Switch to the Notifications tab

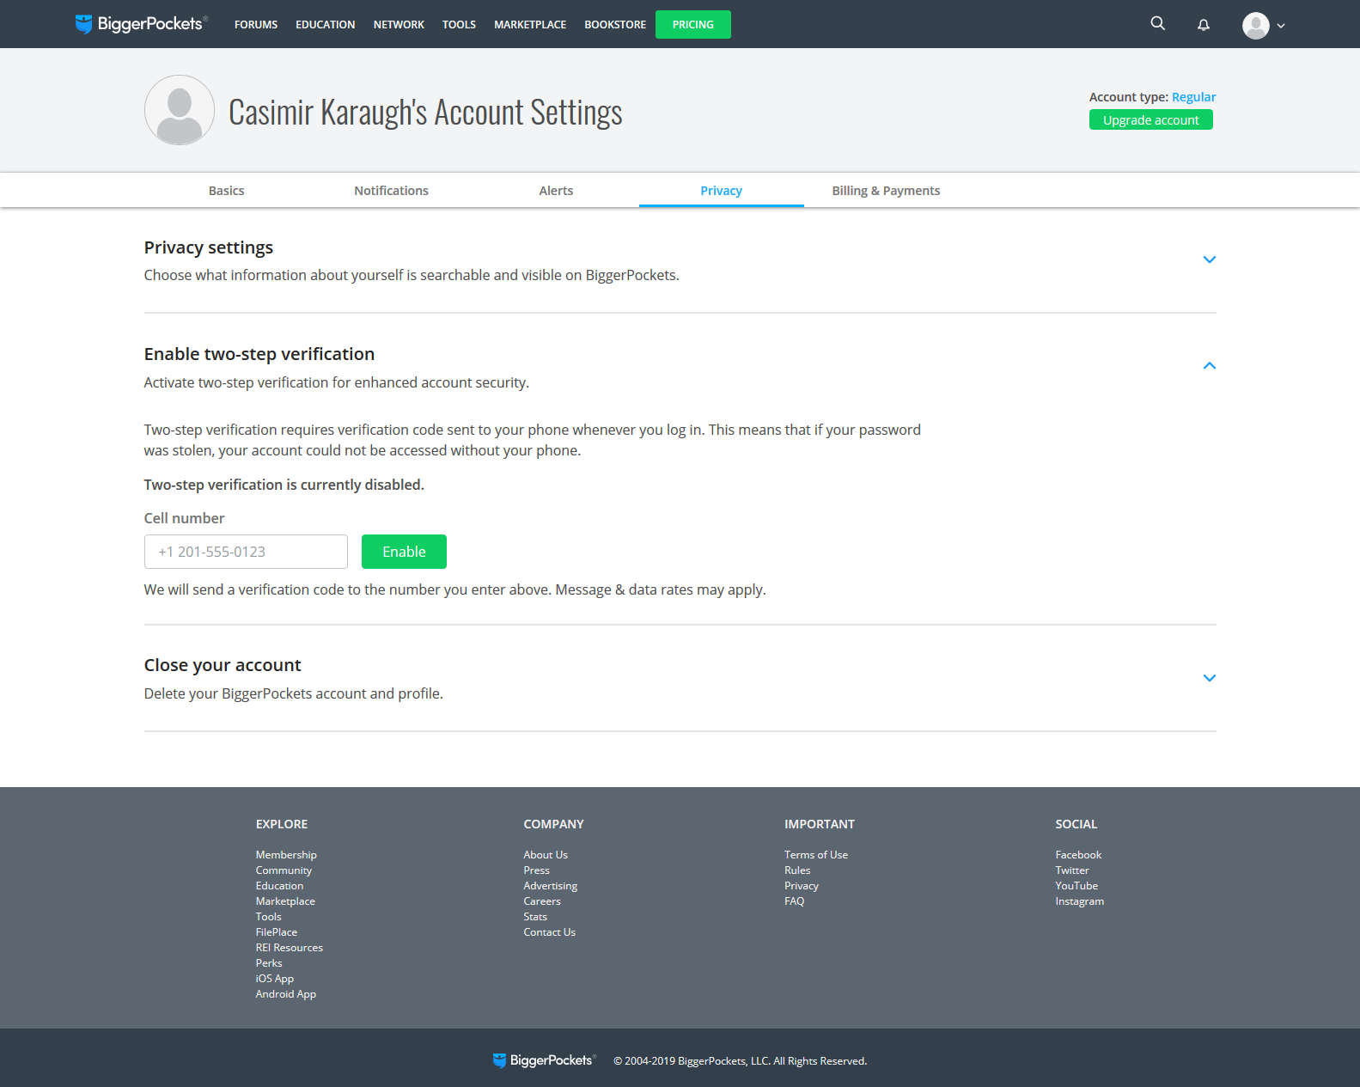[x=392, y=191]
